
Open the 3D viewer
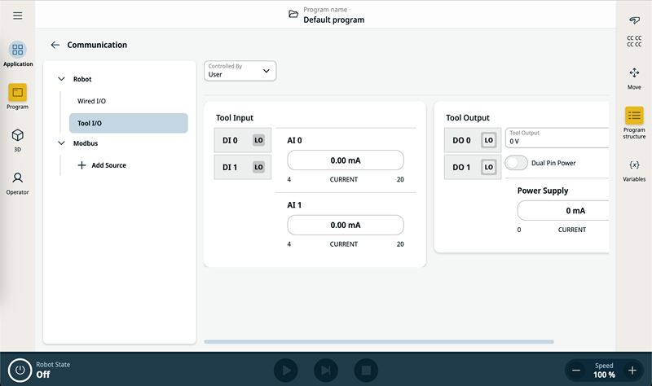coord(18,139)
